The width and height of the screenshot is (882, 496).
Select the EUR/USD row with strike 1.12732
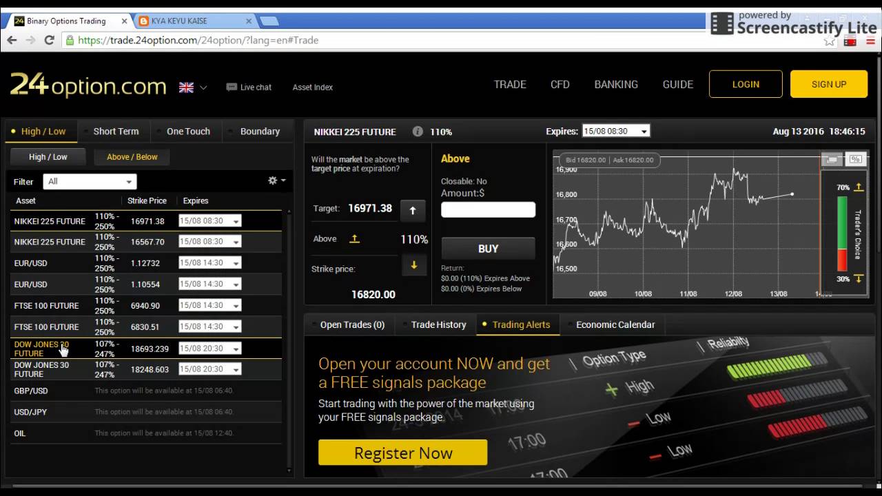145,263
